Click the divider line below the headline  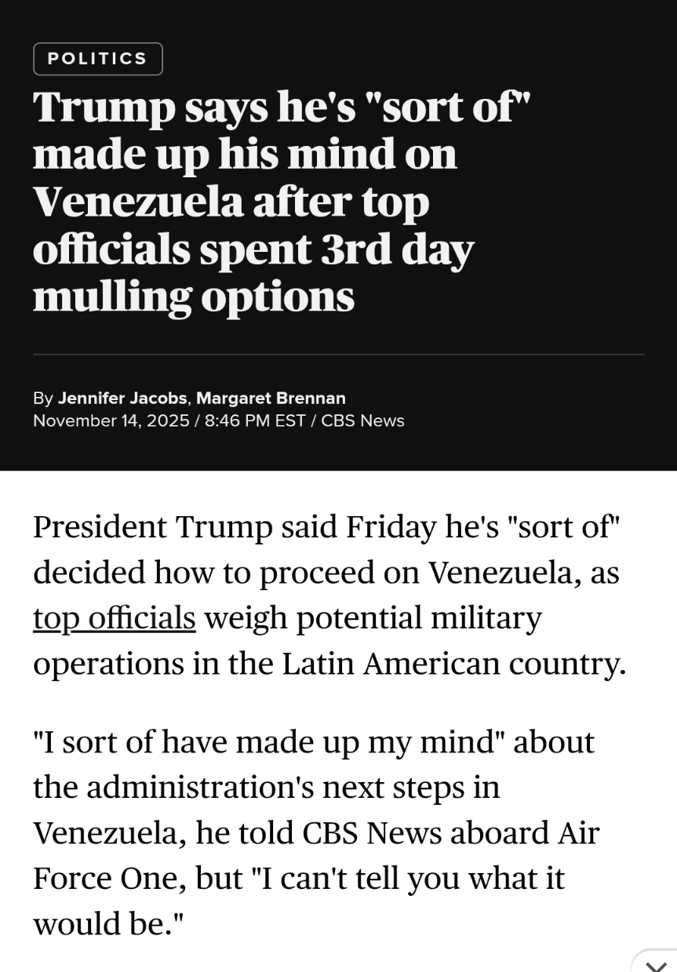(338, 355)
